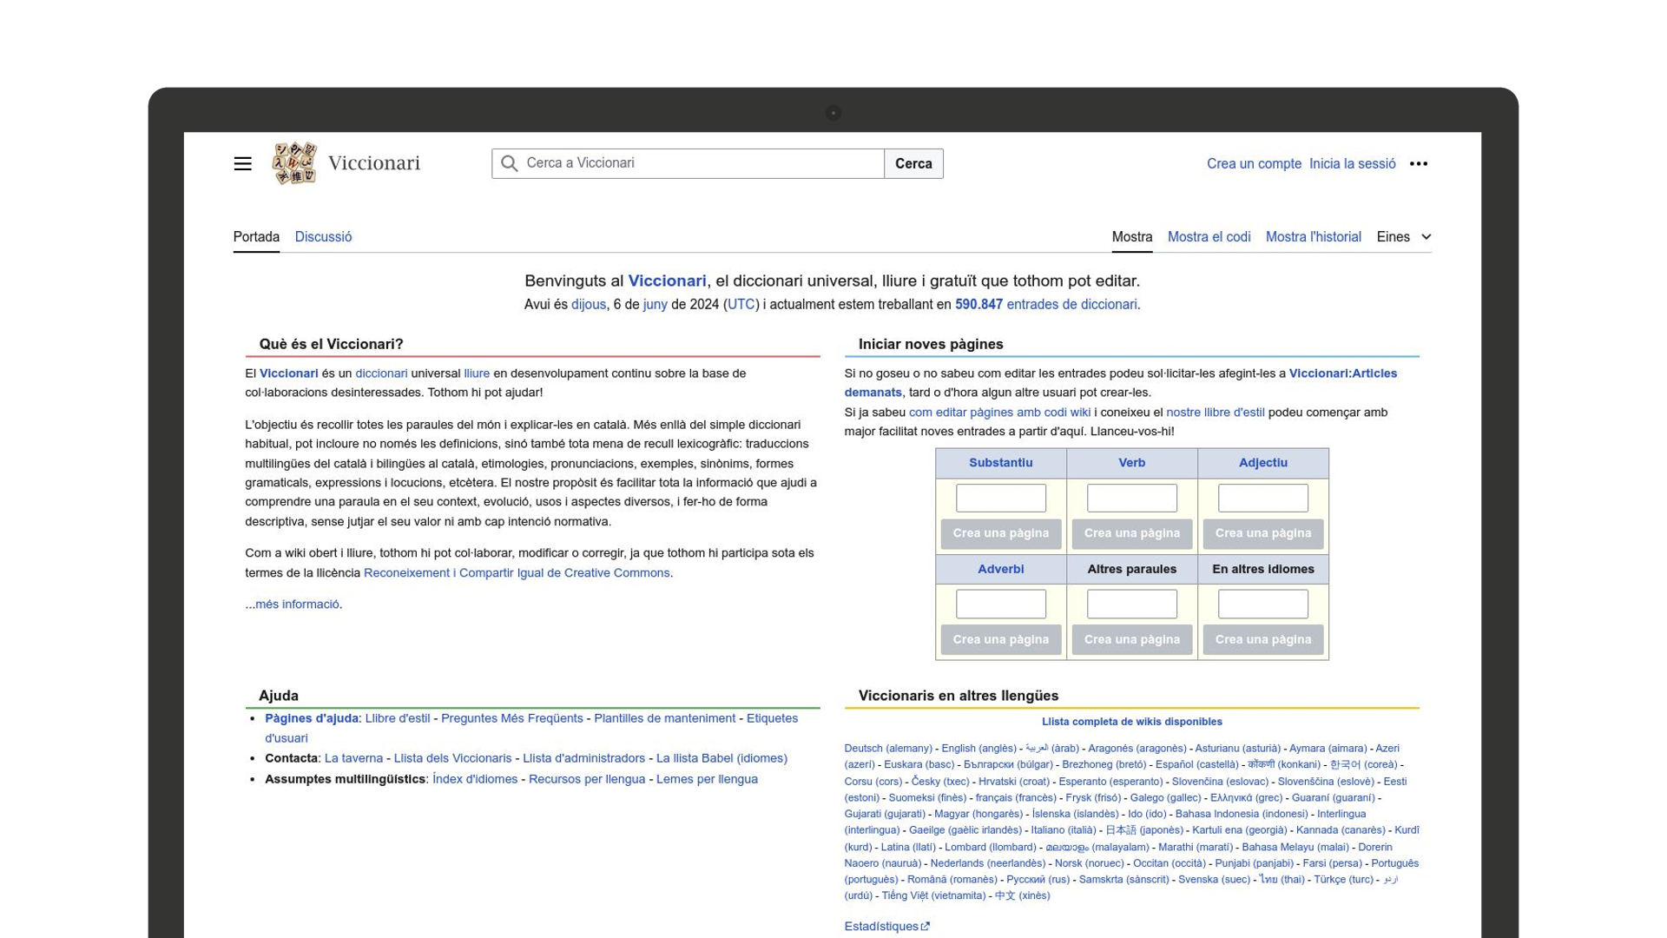Open the Occitan (occità) link
Screen dimensions: 1667x938
tap(1169, 863)
